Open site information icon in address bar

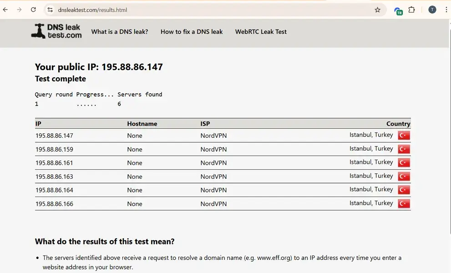[50, 10]
